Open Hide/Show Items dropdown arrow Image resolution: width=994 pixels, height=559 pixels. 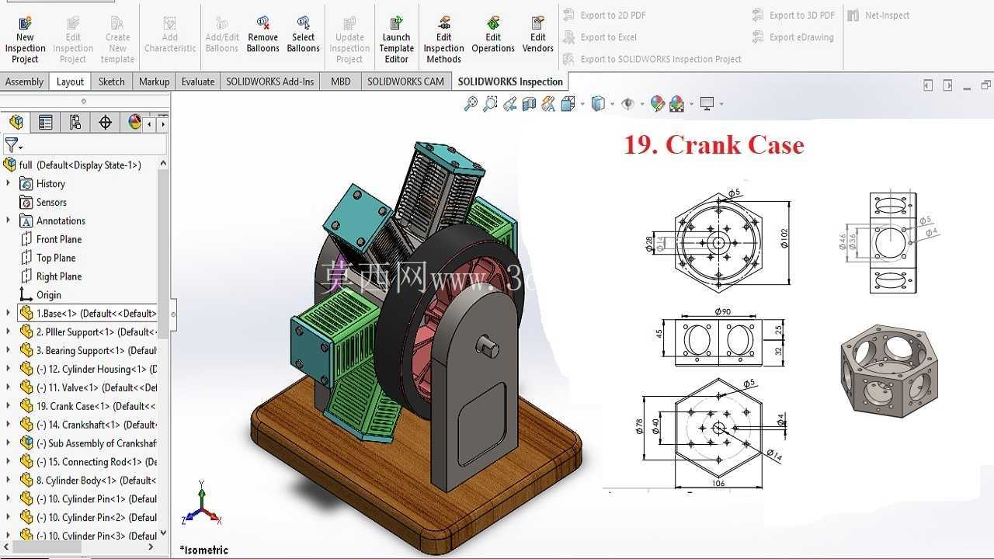pos(642,104)
